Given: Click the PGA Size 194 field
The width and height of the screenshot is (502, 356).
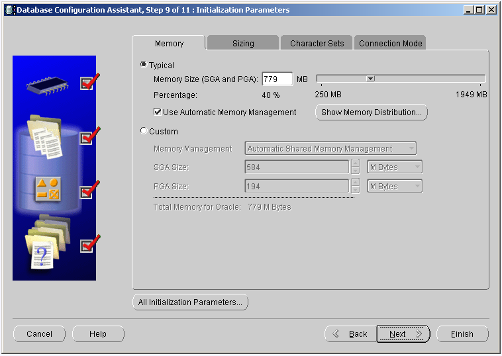Looking at the screenshot, I should click(297, 186).
